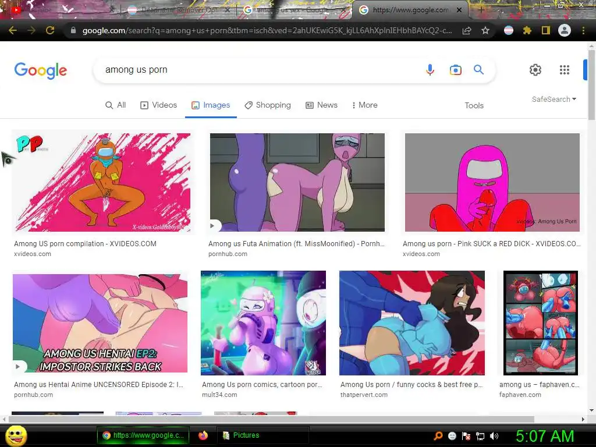Click the orange magnifier tray icon
Image resolution: width=596 pixels, height=447 pixels.
point(438,435)
